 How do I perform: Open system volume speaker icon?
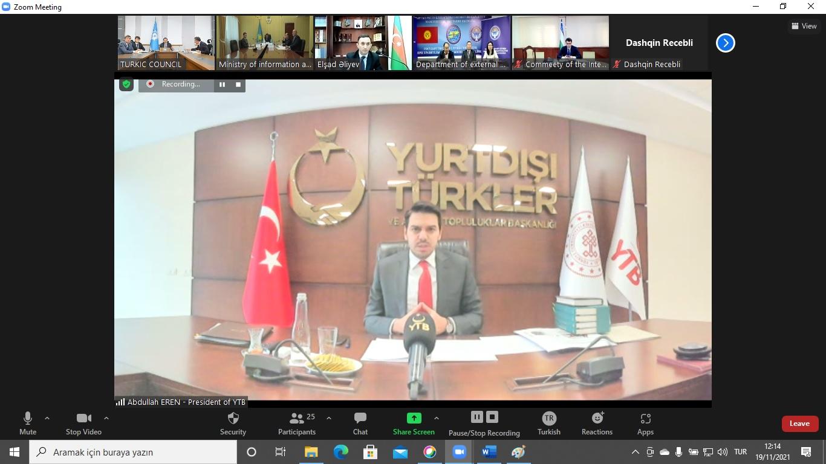click(723, 452)
